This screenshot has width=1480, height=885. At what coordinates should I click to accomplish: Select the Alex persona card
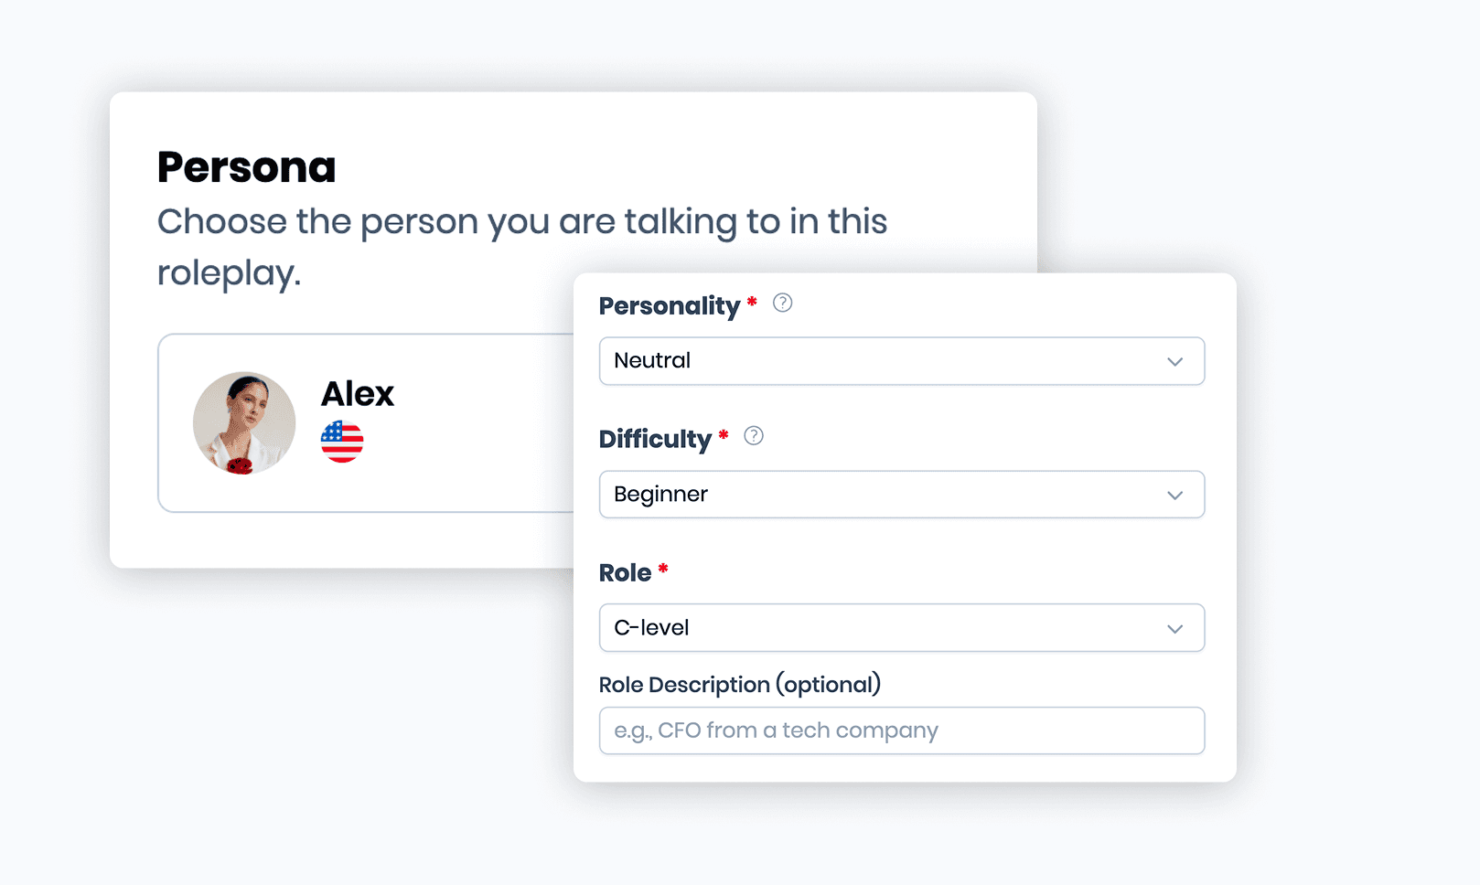(366, 422)
